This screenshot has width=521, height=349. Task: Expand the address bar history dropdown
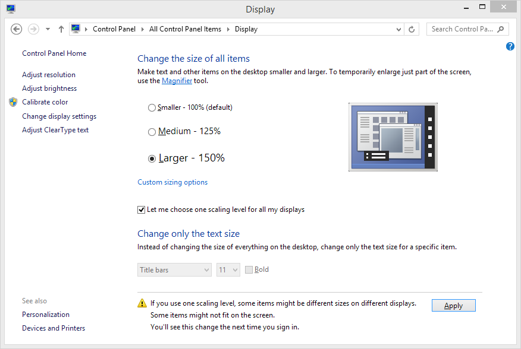pos(398,29)
